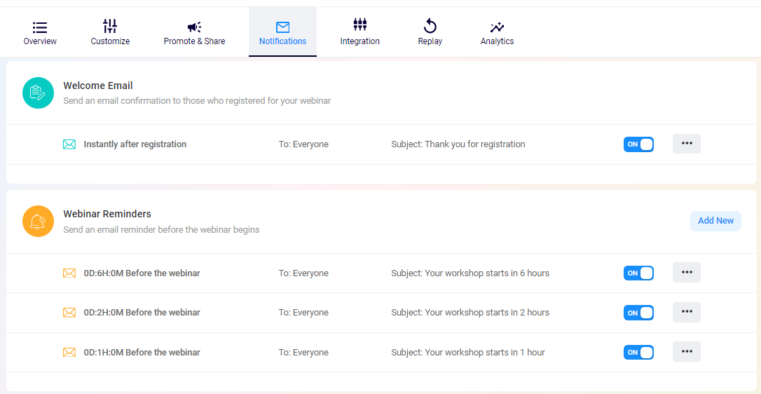
Task: Disable the 6-hour reminder toggle
Action: tap(638, 273)
